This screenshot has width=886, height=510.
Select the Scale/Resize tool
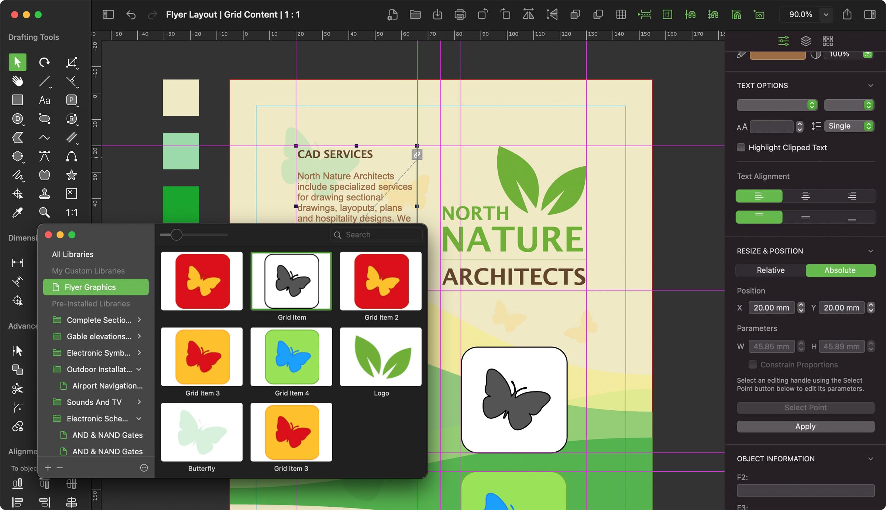point(72,61)
